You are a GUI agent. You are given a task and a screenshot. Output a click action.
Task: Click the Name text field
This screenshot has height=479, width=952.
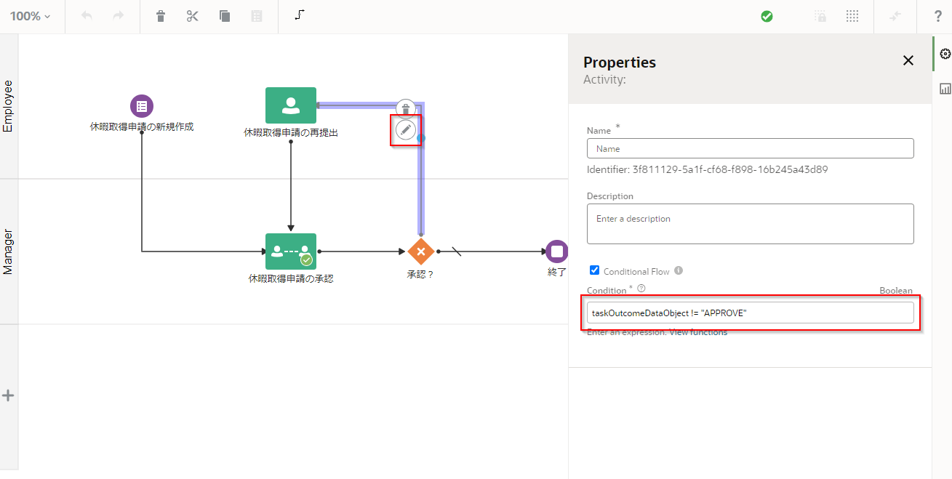[x=750, y=148]
